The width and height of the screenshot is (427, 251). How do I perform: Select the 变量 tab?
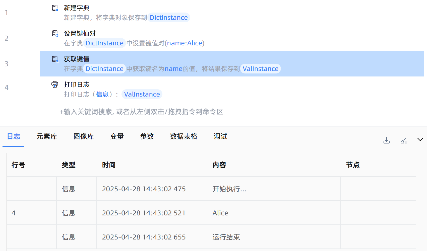point(117,136)
